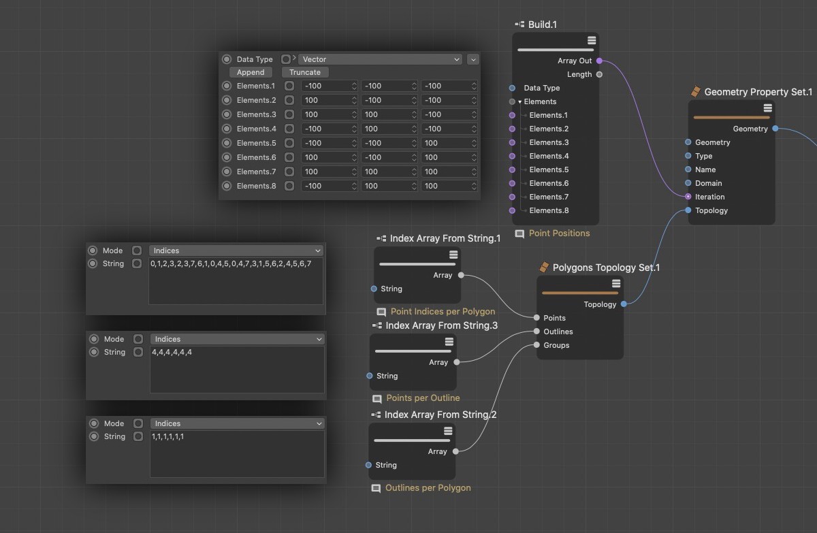Open the Build.1 node hamburger menu

[592, 40]
